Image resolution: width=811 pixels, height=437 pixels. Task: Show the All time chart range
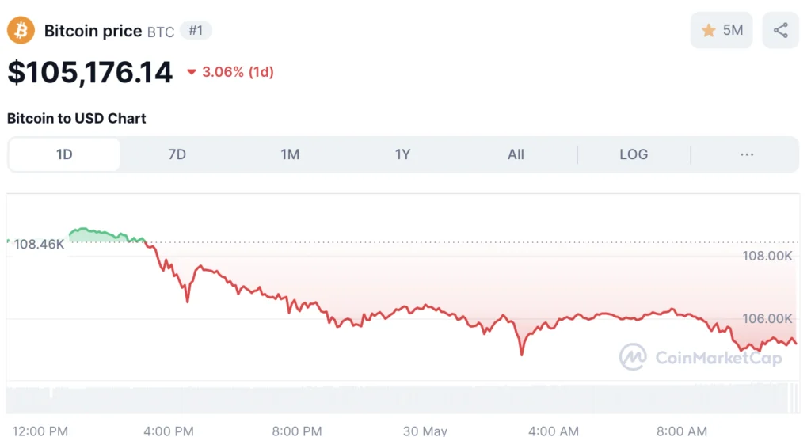coord(516,154)
